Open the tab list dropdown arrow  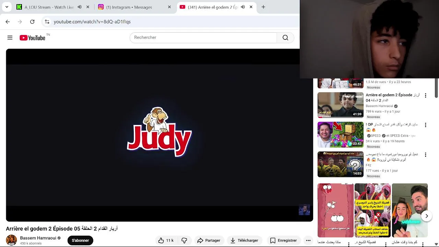click(7, 7)
